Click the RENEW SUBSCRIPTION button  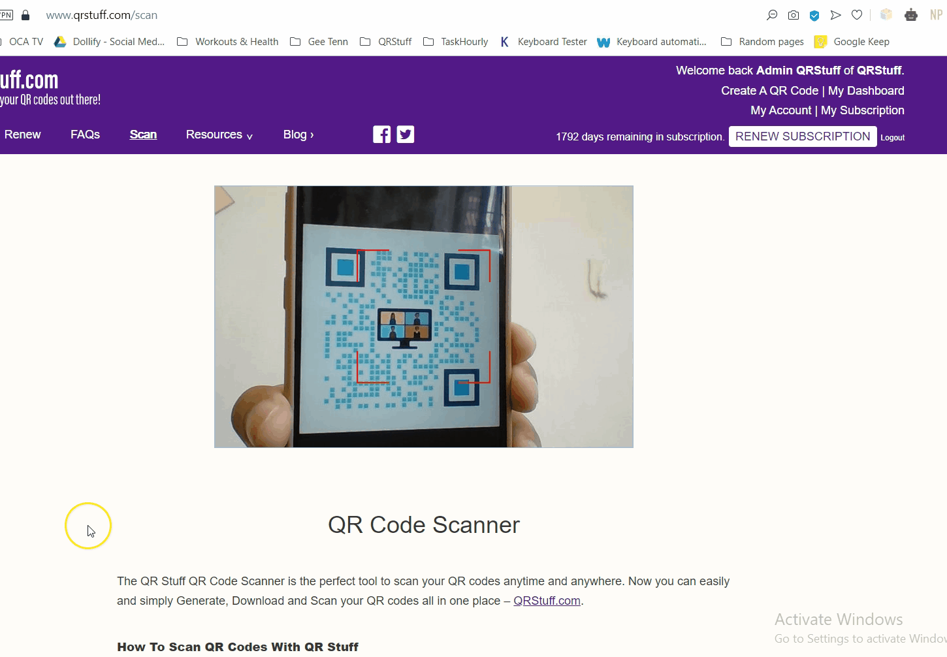(803, 136)
